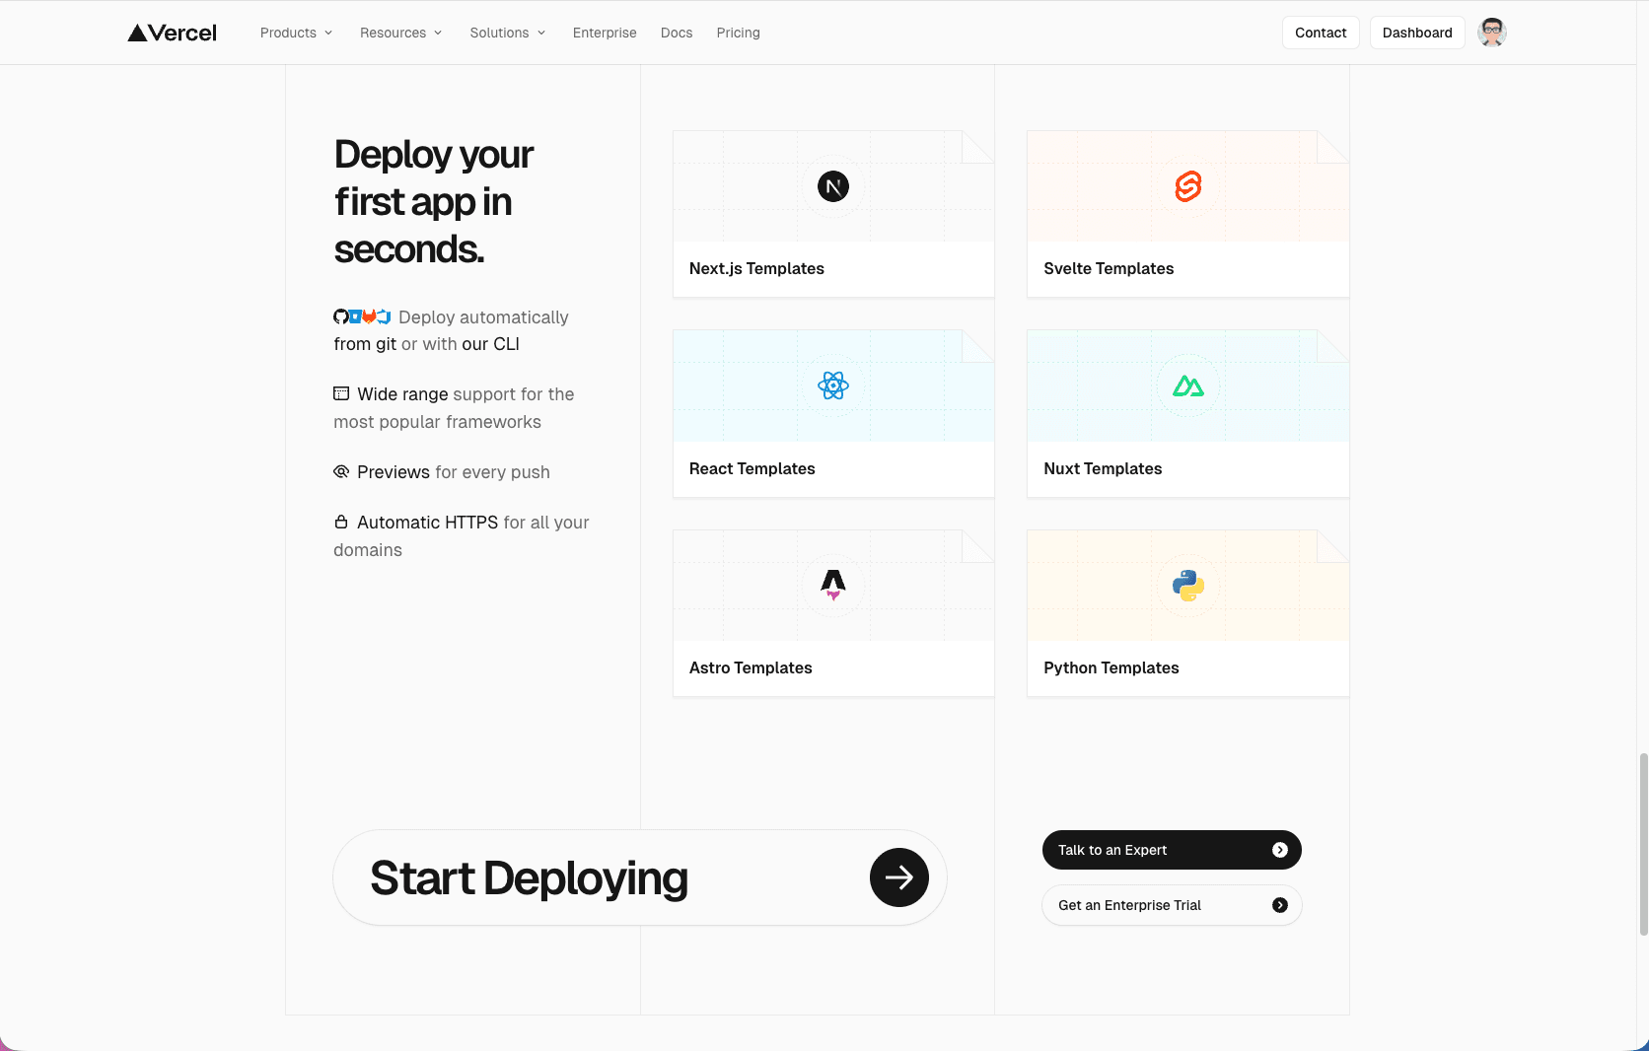Go to the Enterprise nav item
The width and height of the screenshot is (1649, 1051).
pos(605,33)
